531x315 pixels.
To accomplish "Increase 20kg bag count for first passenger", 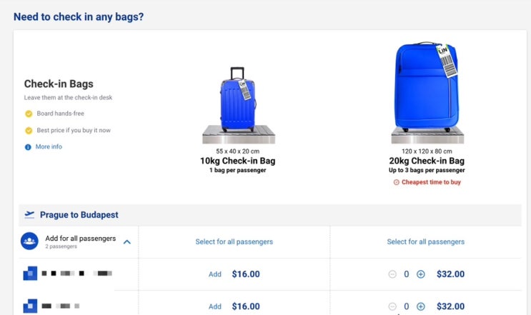I will pos(421,274).
